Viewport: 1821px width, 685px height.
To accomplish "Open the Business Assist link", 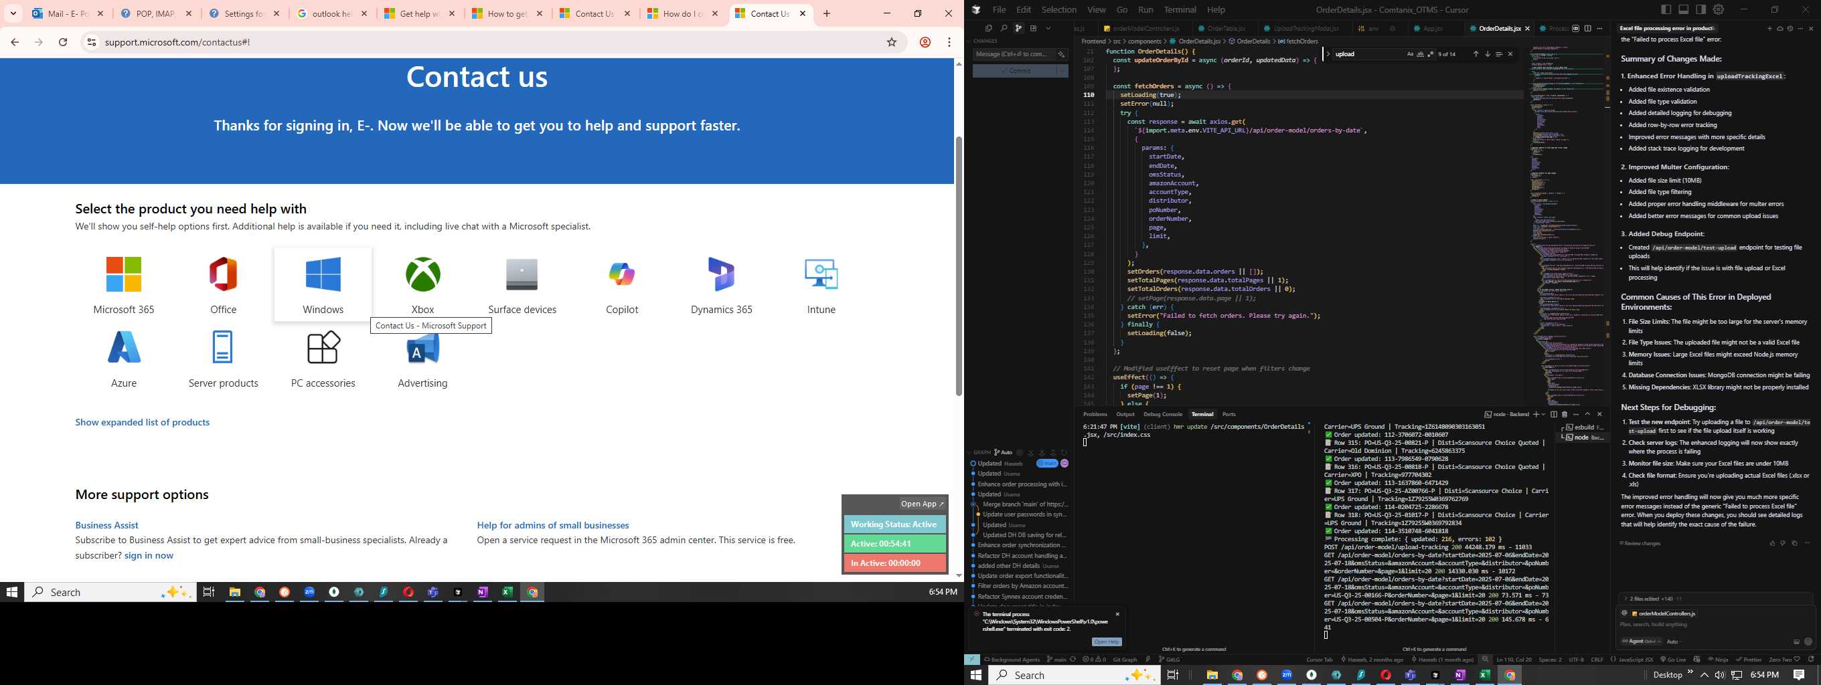I will 106,525.
